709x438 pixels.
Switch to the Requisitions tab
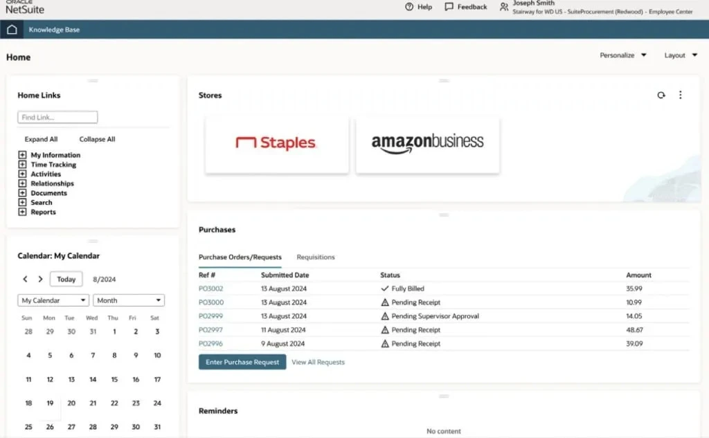pos(316,257)
